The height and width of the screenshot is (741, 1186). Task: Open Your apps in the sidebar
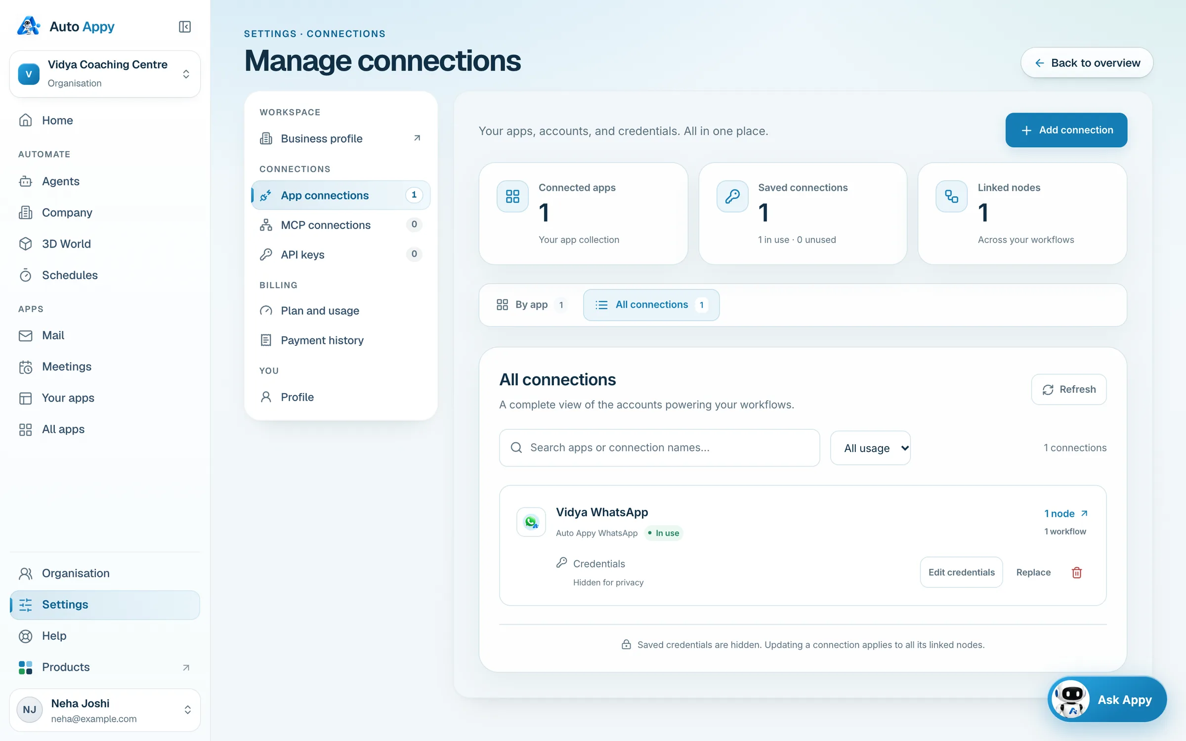tap(105, 398)
